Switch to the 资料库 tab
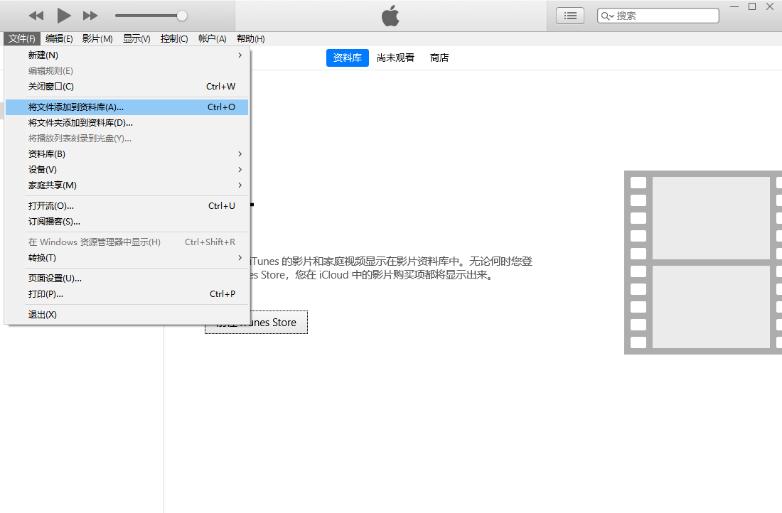 tap(348, 58)
